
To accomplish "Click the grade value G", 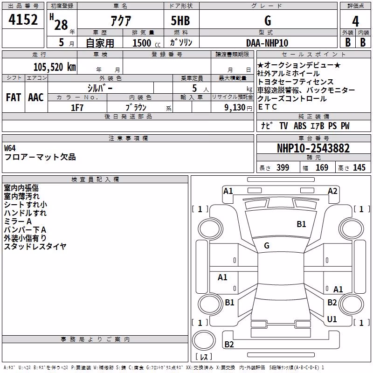I will (x=268, y=21).
